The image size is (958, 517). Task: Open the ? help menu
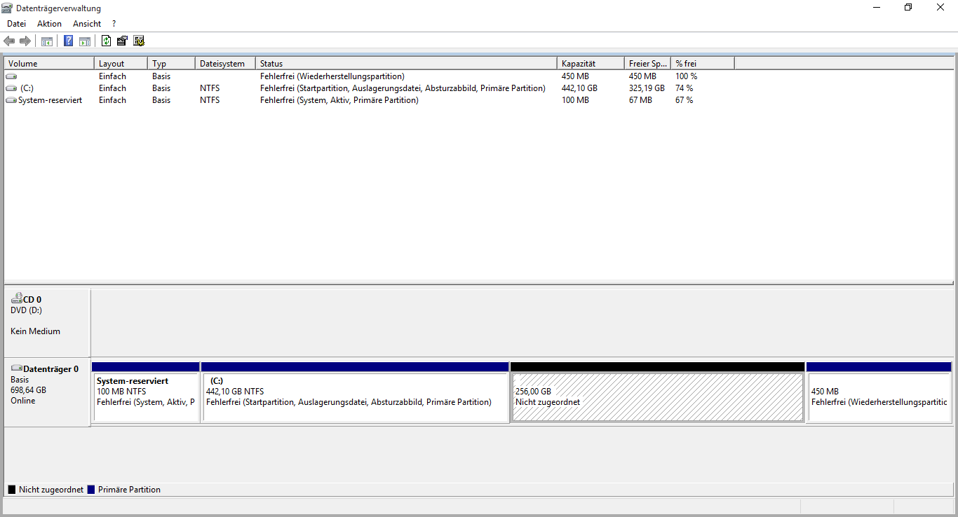[x=114, y=24]
